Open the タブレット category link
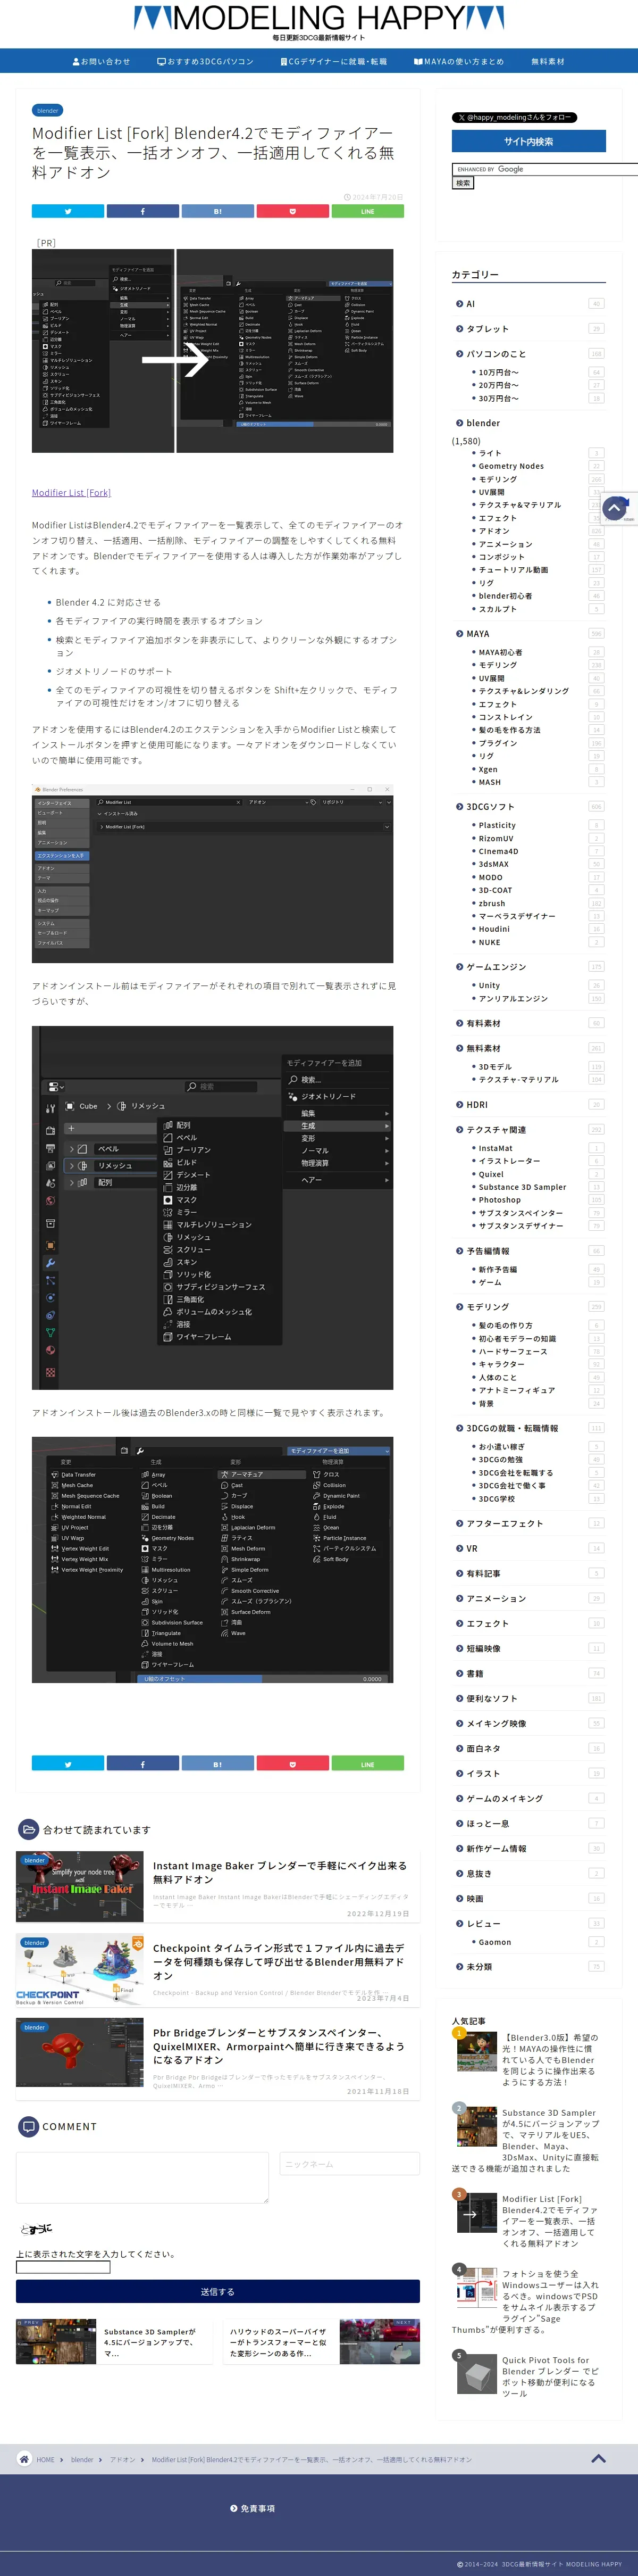The image size is (638, 2576). click(487, 329)
